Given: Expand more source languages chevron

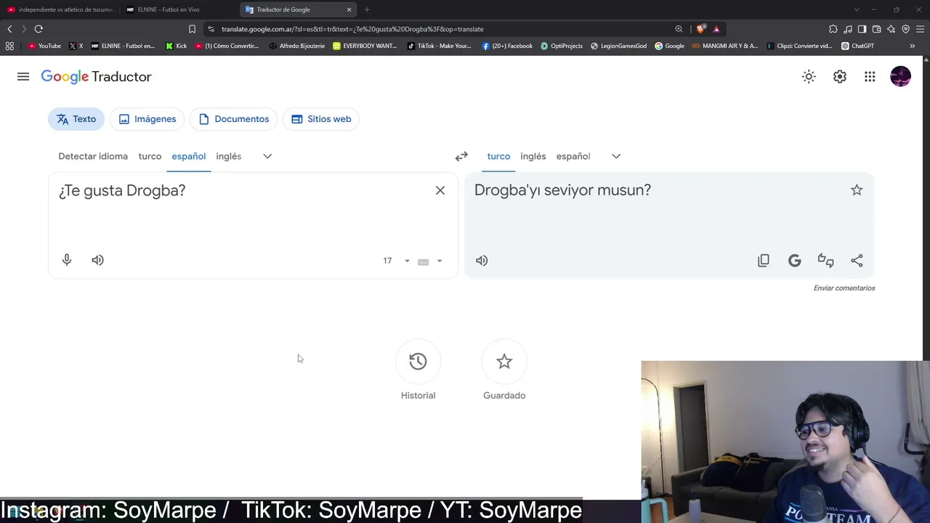Looking at the screenshot, I should [x=267, y=156].
